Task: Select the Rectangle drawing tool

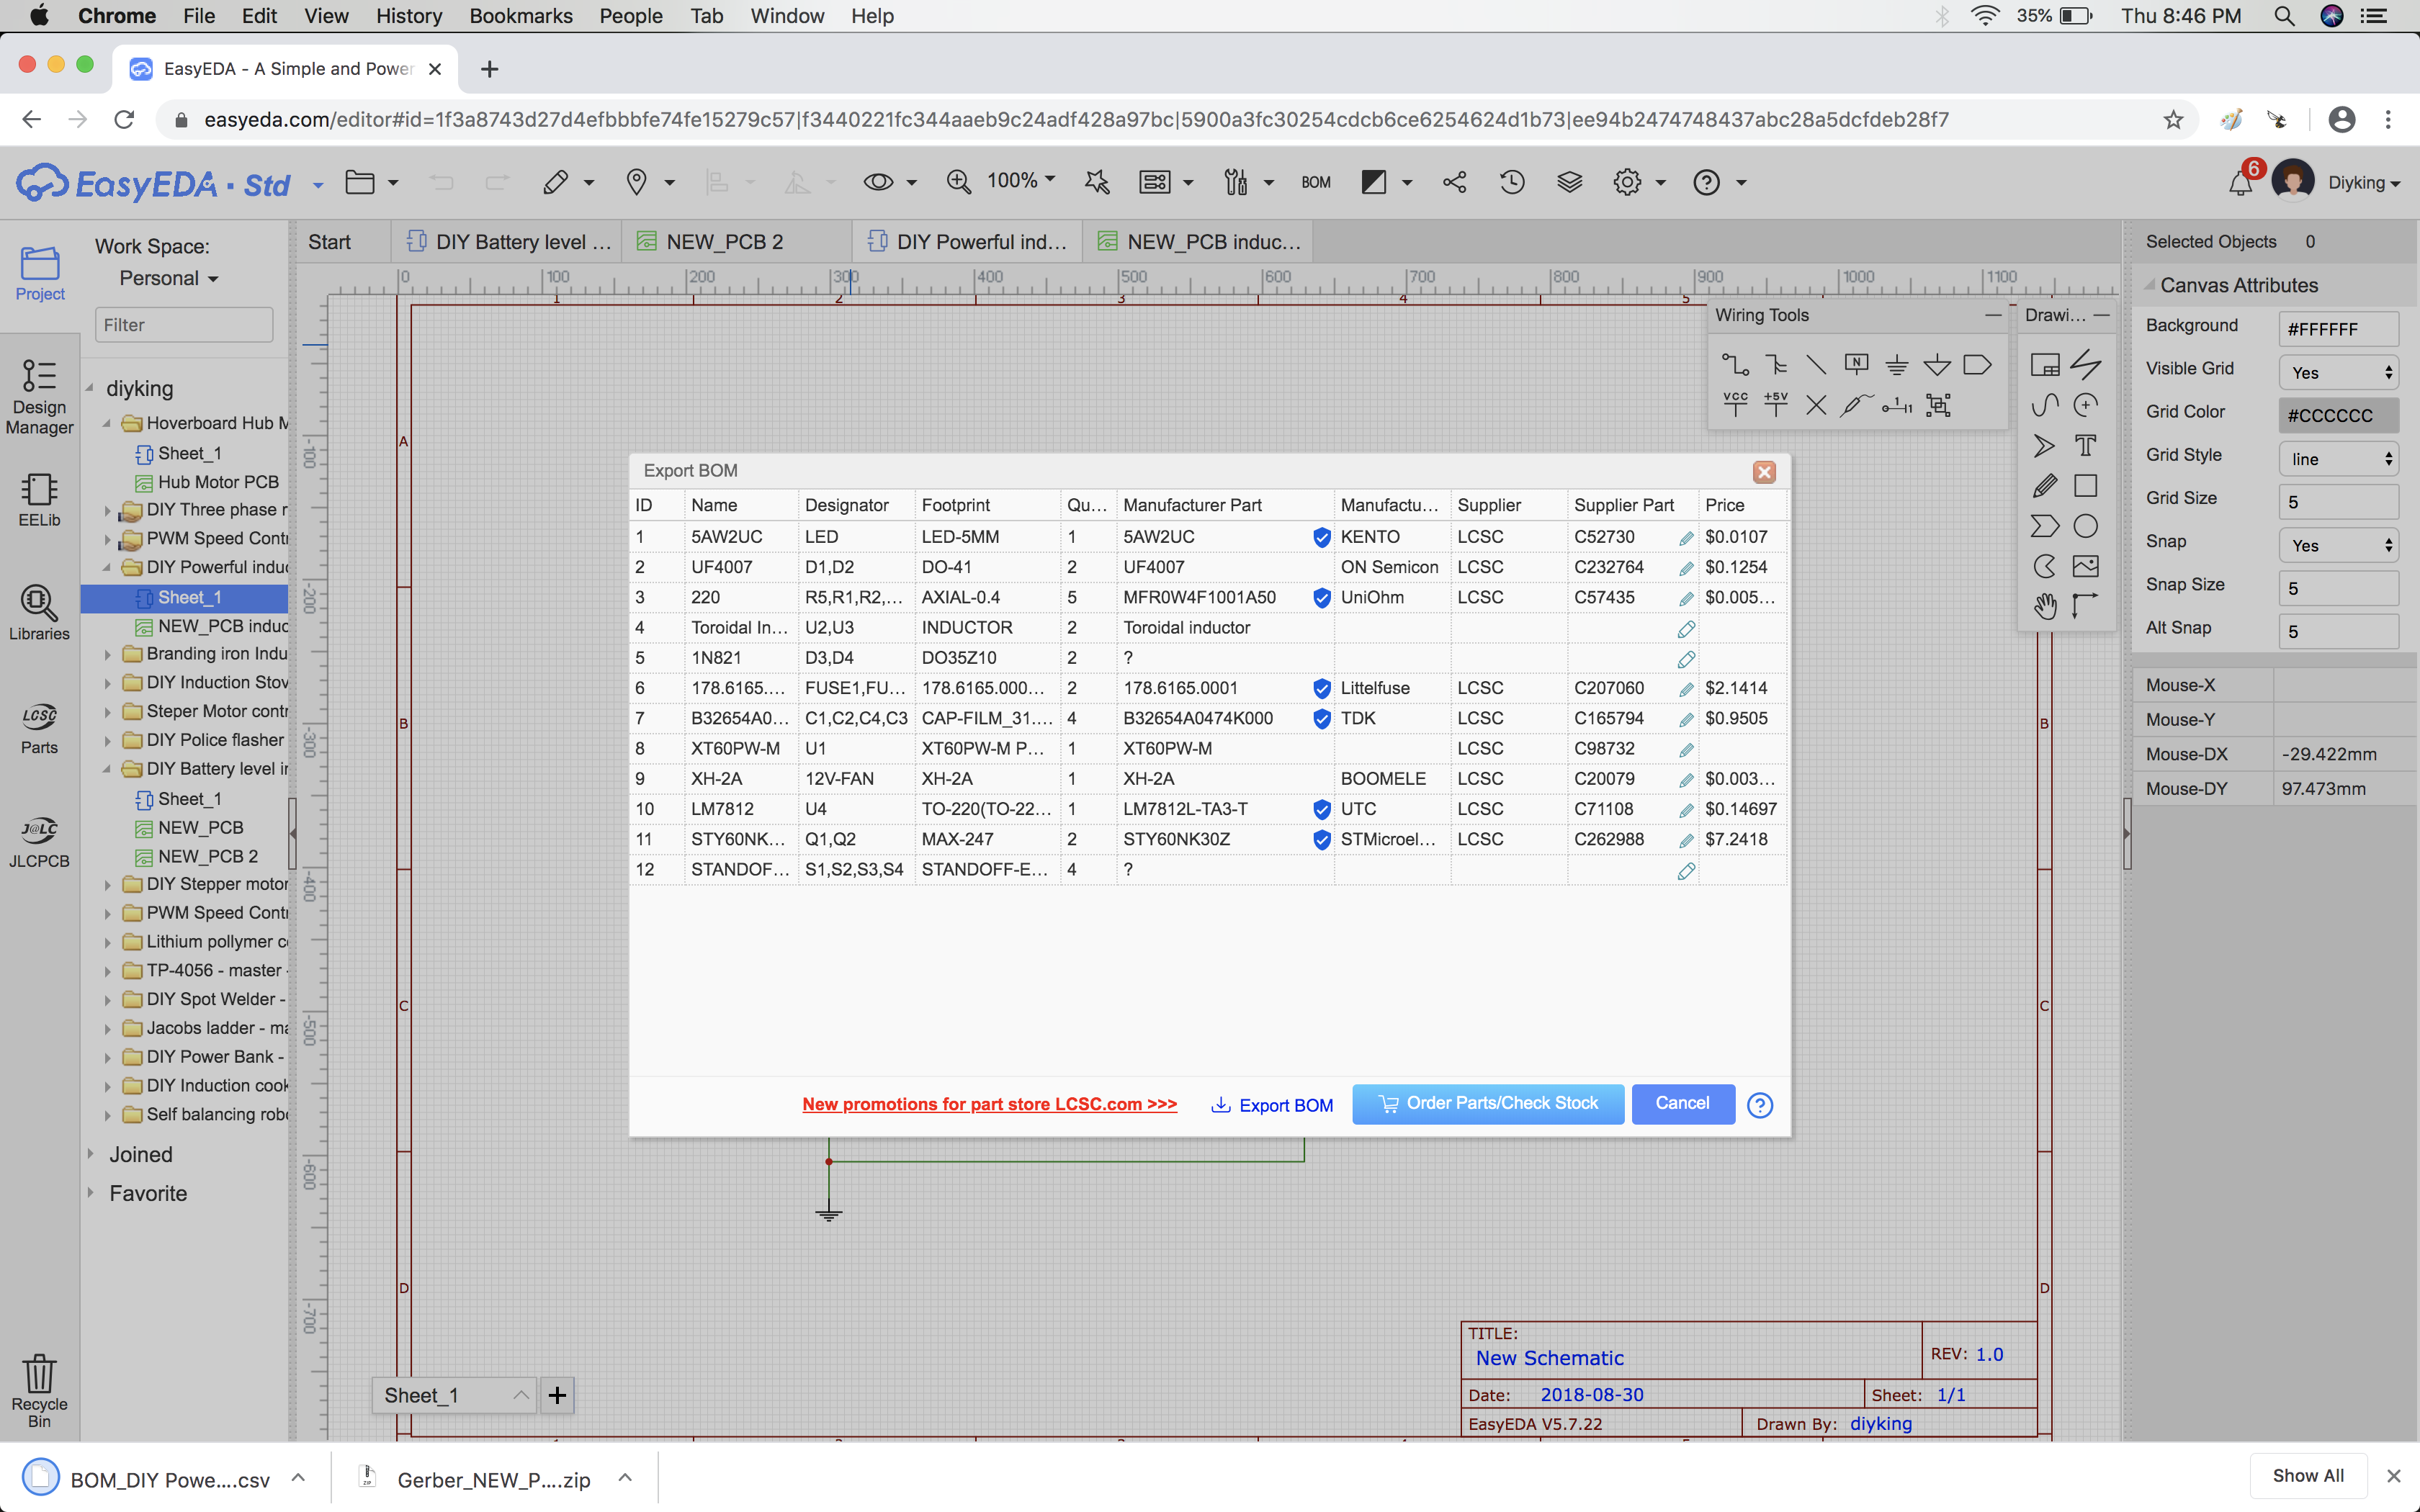Action: [x=2085, y=485]
